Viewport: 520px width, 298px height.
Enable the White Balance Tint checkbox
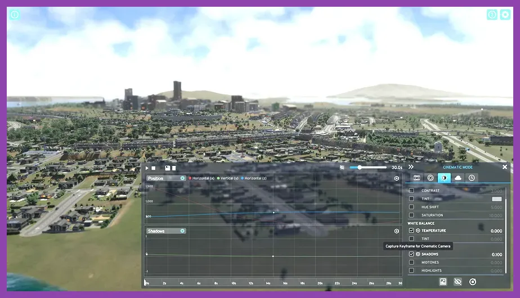click(411, 238)
